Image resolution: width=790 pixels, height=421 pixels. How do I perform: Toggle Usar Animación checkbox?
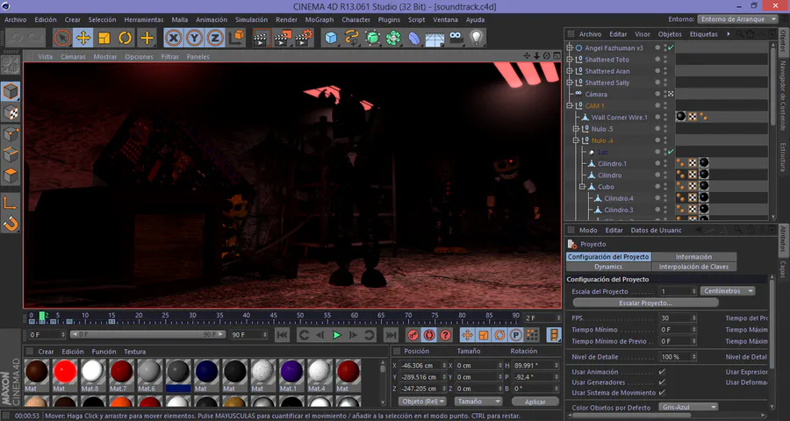(662, 372)
